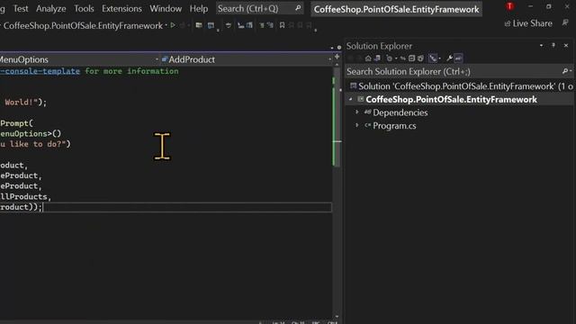
Task: Click Collapse All icon in Solution Explorer
Action: click(412, 58)
